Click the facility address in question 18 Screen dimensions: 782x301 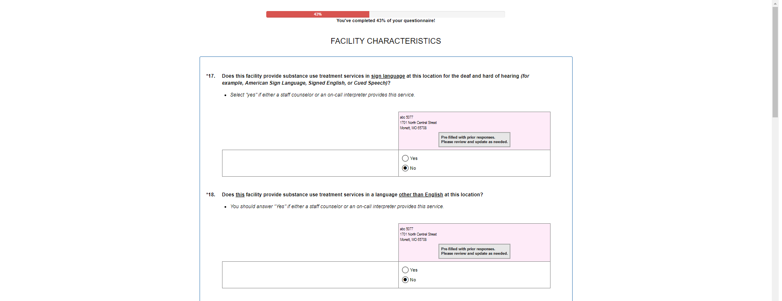(418, 234)
